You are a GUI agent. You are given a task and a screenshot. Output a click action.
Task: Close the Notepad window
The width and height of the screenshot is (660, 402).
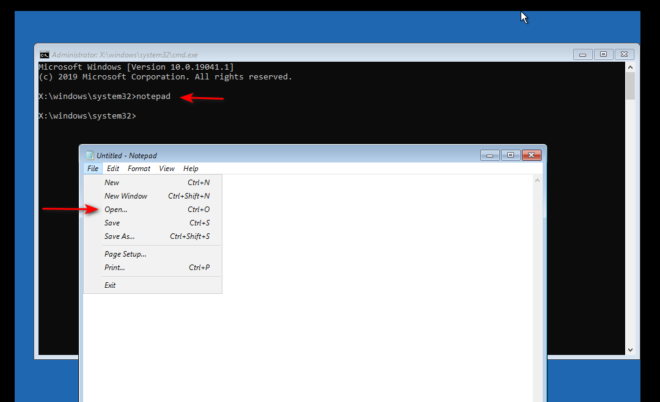tap(531, 155)
